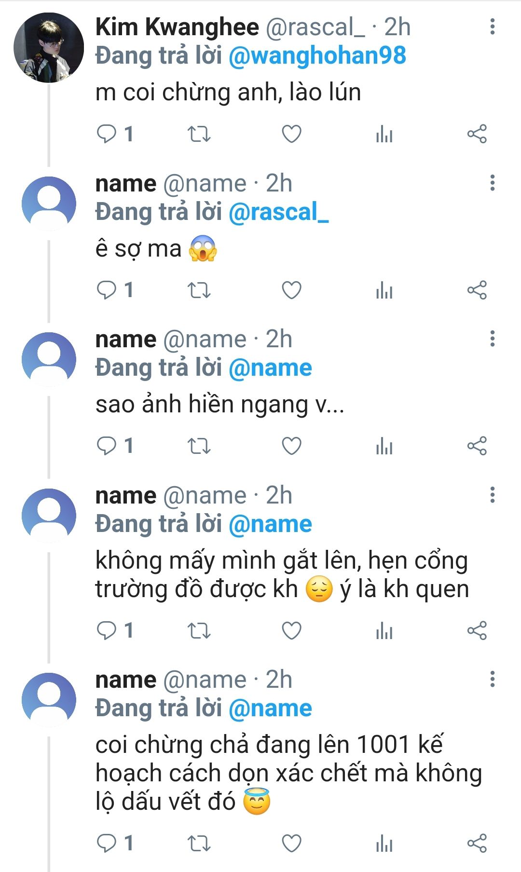
Task: Open more options on Kim Kwanghee's tweet
Action: [x=493, y=27]
